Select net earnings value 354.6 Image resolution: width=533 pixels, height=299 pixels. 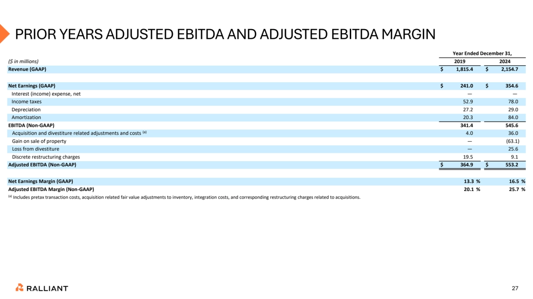(511, 86)
